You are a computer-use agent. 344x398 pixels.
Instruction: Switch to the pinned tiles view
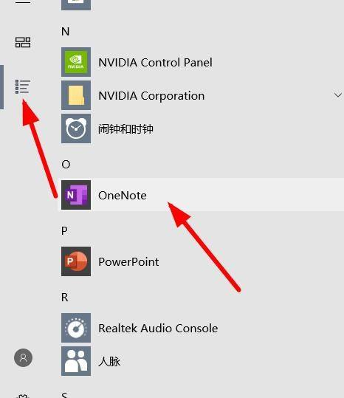tap(23, 42)
